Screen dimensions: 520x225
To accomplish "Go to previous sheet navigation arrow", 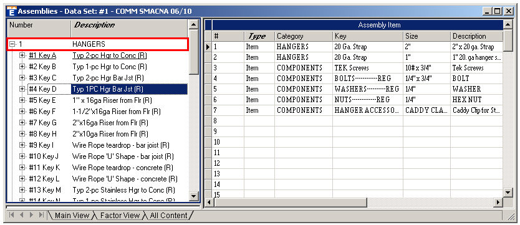I will coord(22,215).
